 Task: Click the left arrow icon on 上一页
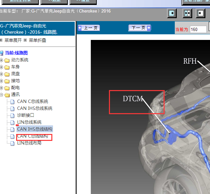point(80,28)
